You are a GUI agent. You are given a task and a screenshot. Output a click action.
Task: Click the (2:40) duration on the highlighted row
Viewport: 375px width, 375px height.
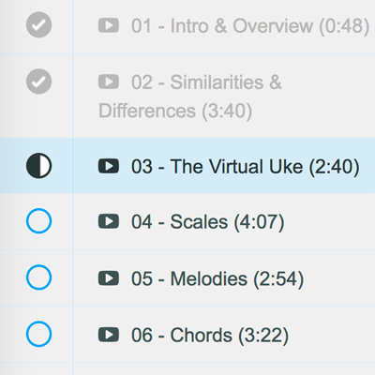coord(335,167)
